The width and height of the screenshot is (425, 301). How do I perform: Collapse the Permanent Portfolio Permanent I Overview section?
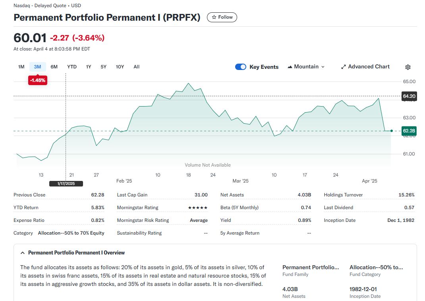23,253
